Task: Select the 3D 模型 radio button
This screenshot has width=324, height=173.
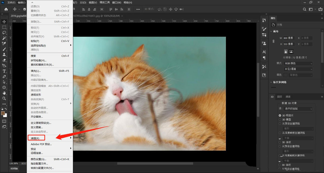Action: [280, 119]
